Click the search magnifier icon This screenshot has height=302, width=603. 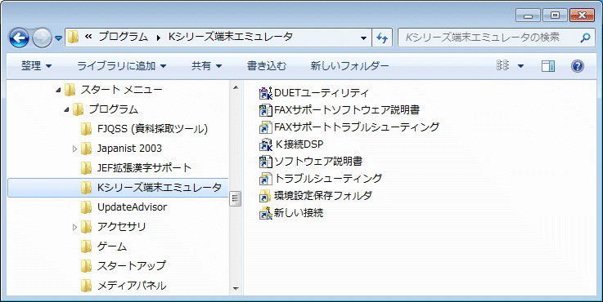(585, 38)
